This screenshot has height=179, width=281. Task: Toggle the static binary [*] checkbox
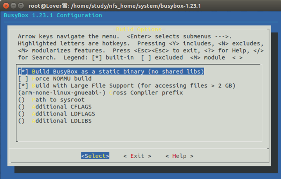coord(23,72)
